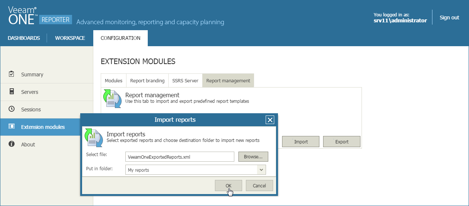Switch to the Workspace tab
The width and height of the screenshot is (469, 206).
click(70, 38)
